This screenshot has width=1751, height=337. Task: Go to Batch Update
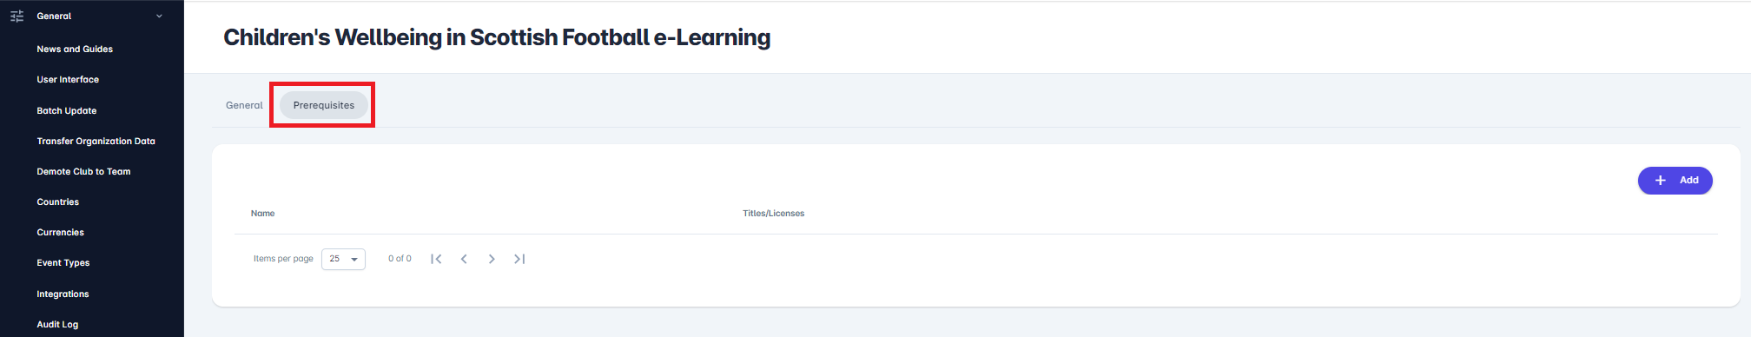[67, 110]
